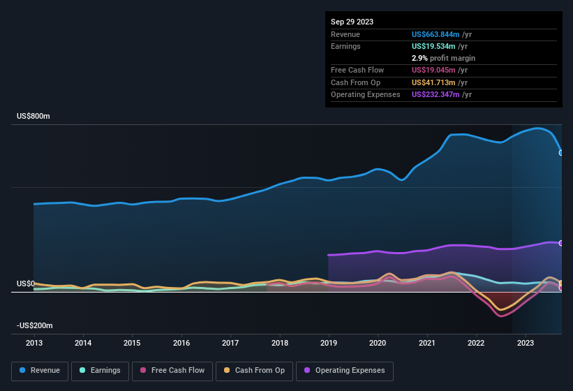This screenshot has height=391, width=573.
Task: Select the 2019 x-axis label
Action: click(328, 343)
